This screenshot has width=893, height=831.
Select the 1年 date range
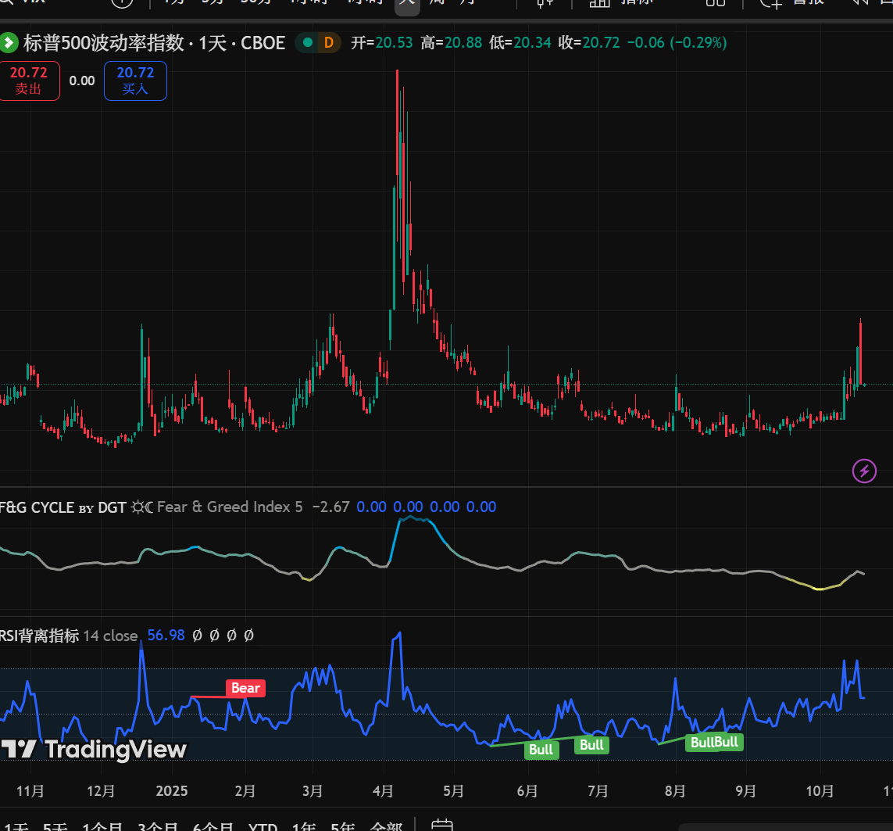(x=304, y=826)
